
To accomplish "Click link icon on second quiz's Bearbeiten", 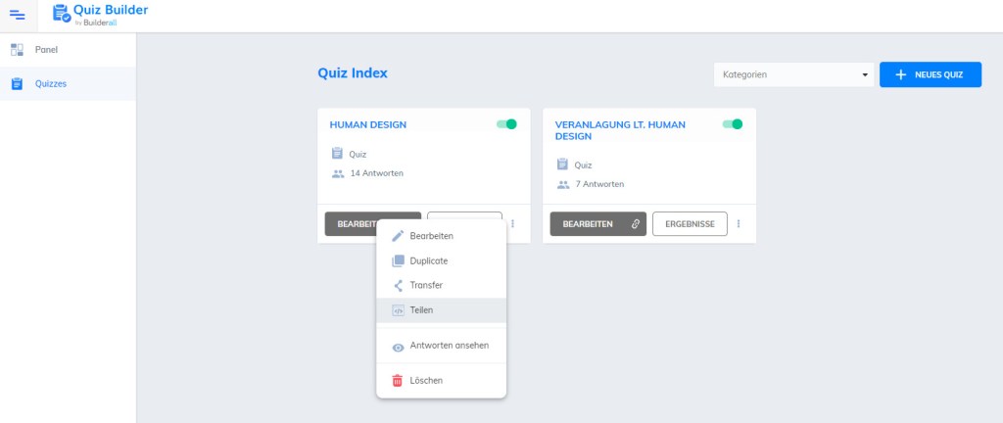I will 635,224.
